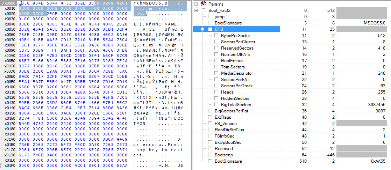Check the BPB row checkbox
This screenshot has width=391, height=170.
(x=210, y=29)
